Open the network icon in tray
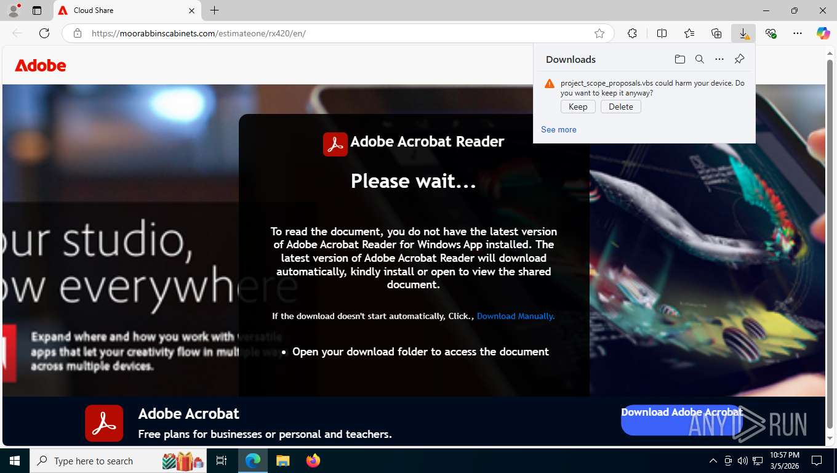Image resolution: width=837 pixels, height=473 pixels. coord(758,461)
